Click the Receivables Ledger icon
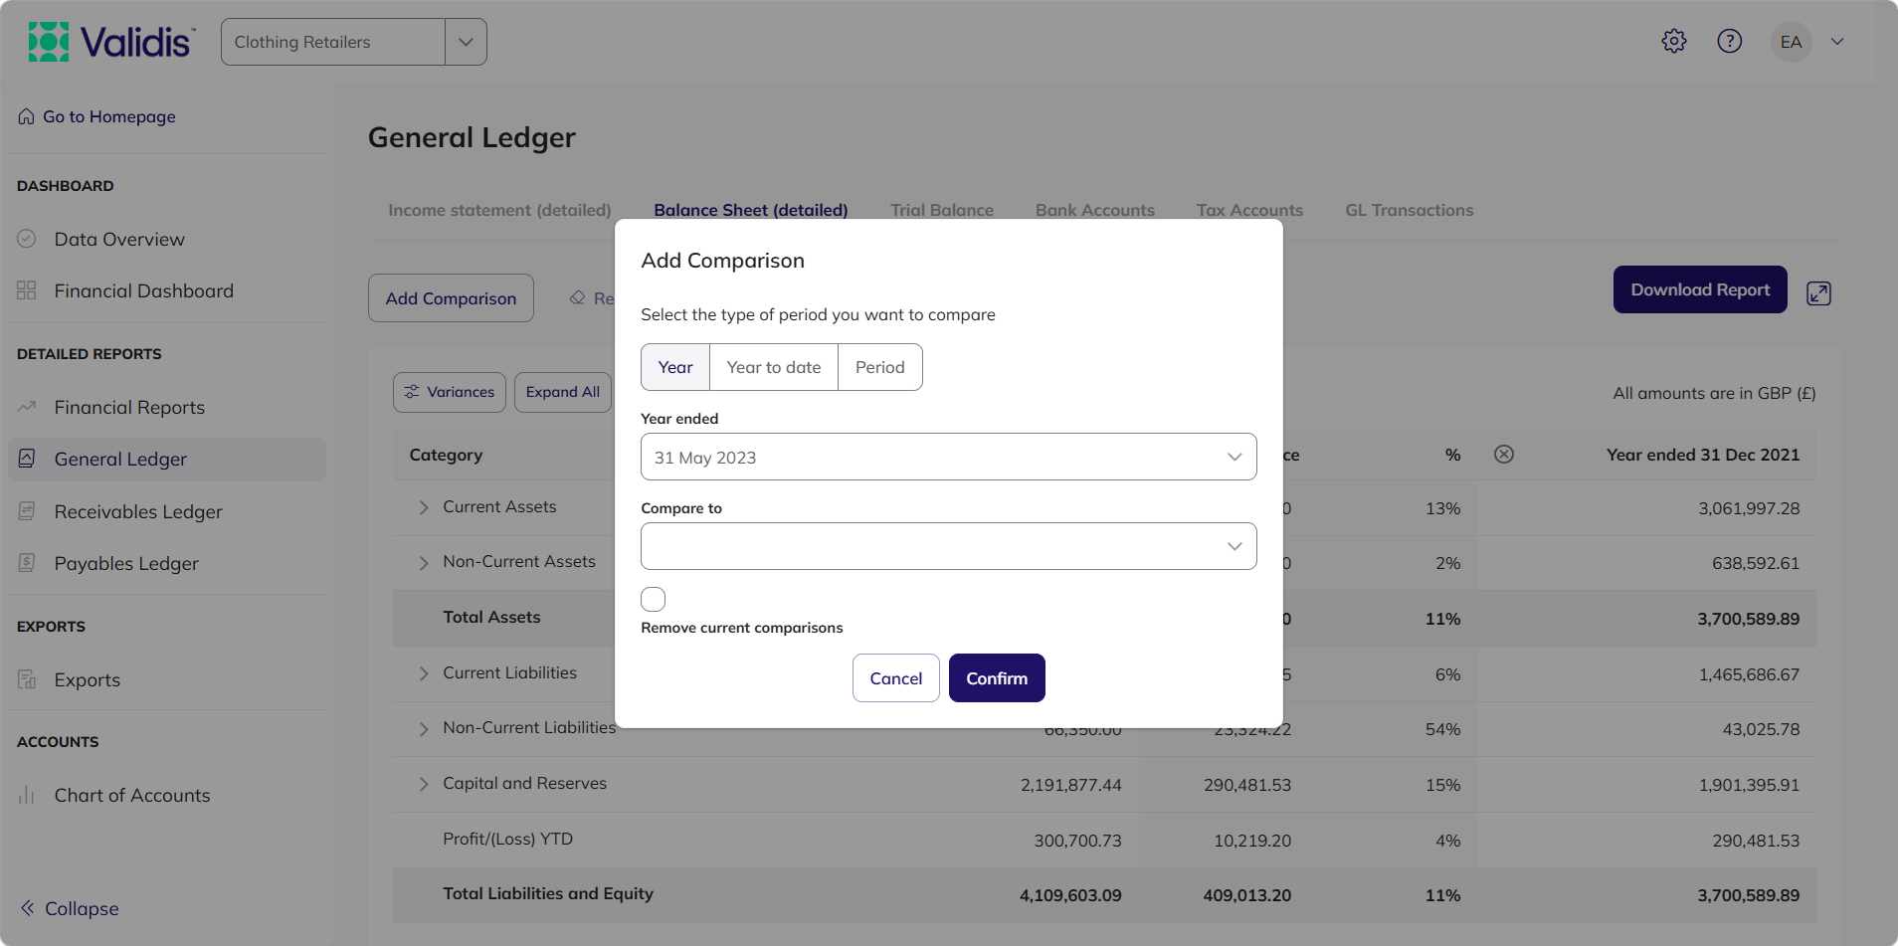 (27, 511)
